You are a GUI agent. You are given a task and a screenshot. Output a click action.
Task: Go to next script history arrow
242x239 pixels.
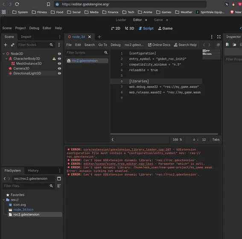[x=209, y=45]
